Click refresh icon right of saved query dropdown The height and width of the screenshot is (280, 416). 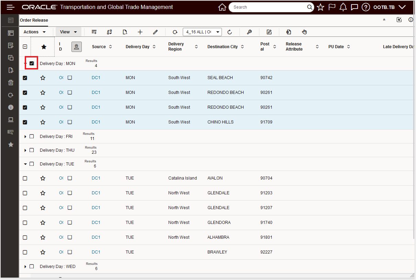230,32
